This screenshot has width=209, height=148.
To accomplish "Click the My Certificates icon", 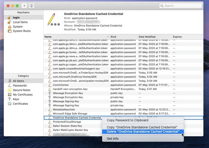I will pyautogui.click(x=10, y=95).
